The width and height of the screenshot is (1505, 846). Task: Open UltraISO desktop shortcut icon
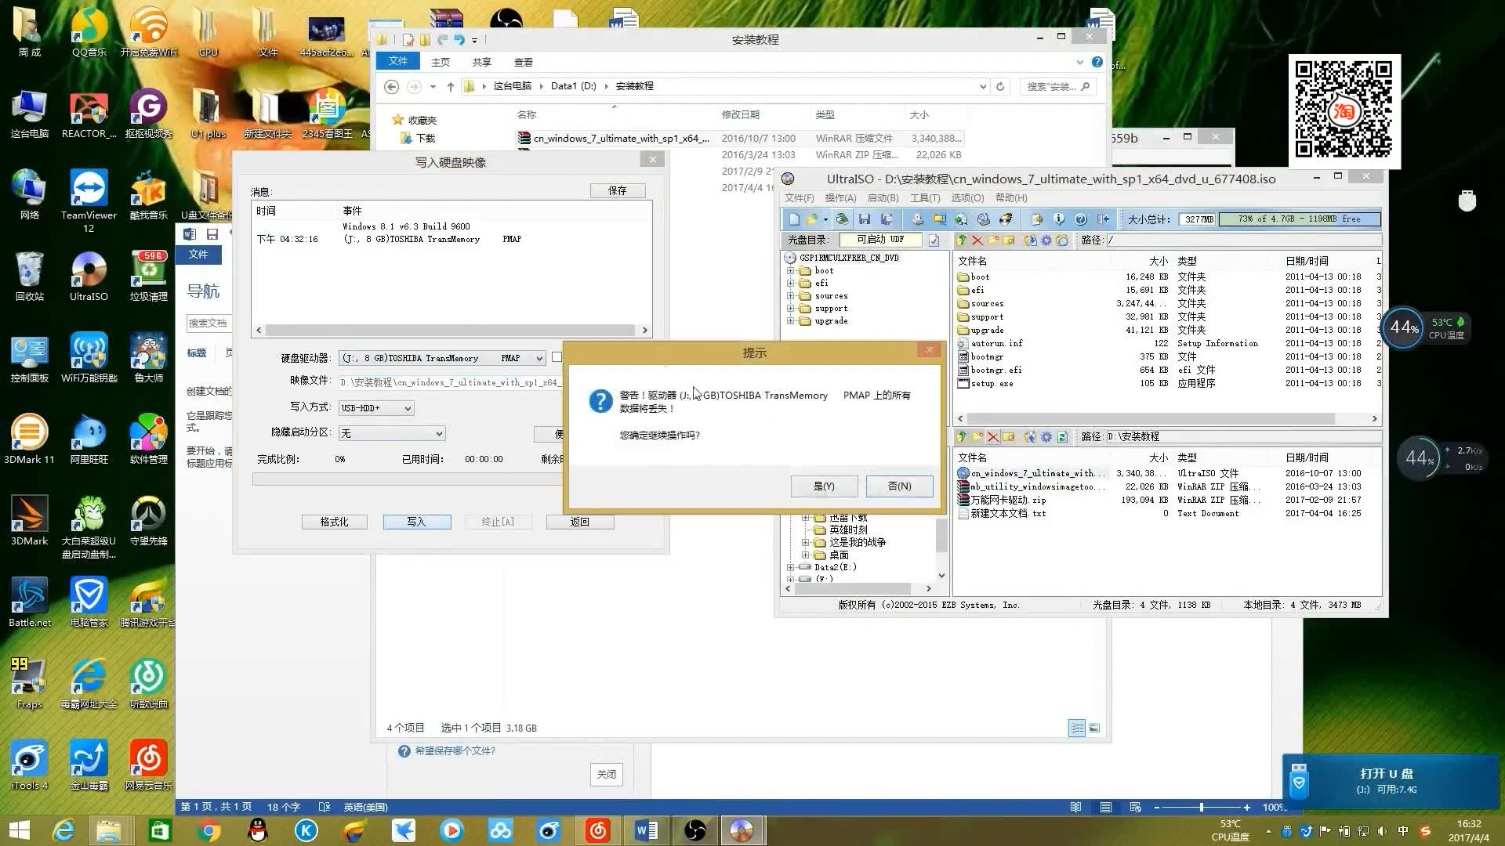pos(89,277)
